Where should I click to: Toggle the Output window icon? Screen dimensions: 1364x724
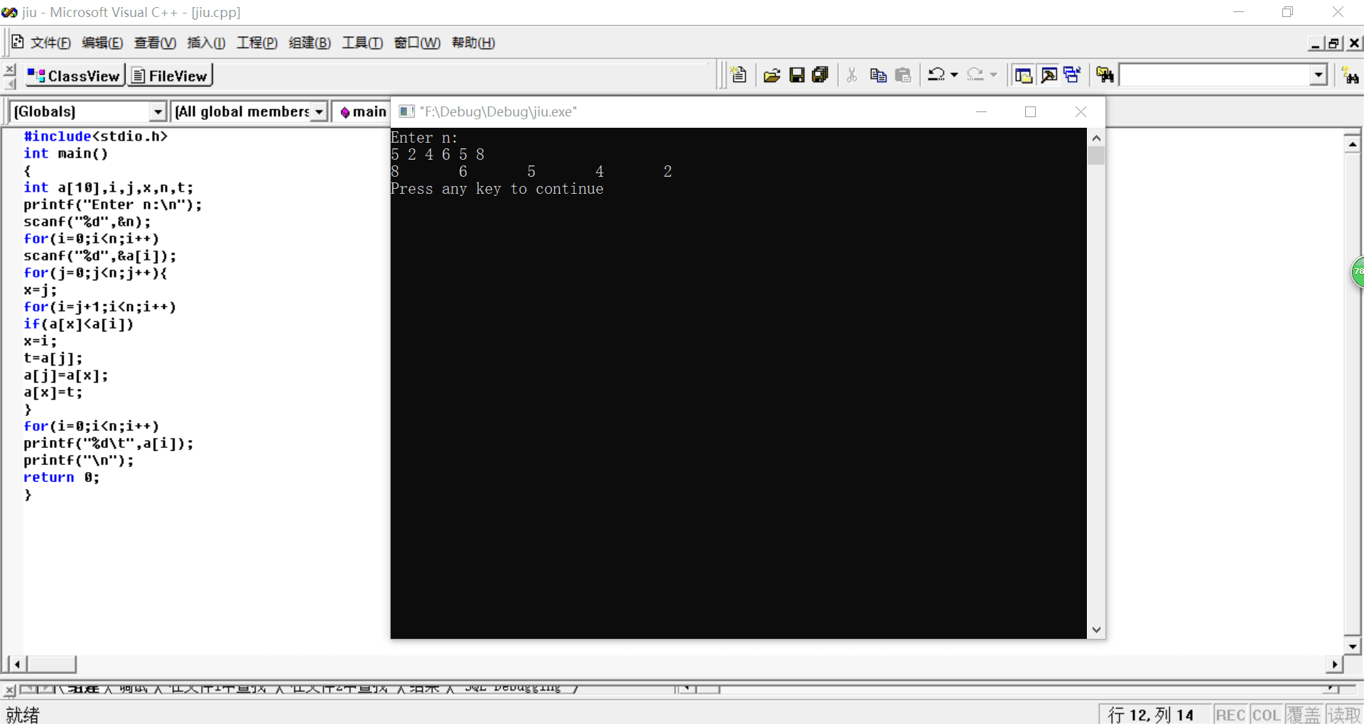coord(1049,75)
